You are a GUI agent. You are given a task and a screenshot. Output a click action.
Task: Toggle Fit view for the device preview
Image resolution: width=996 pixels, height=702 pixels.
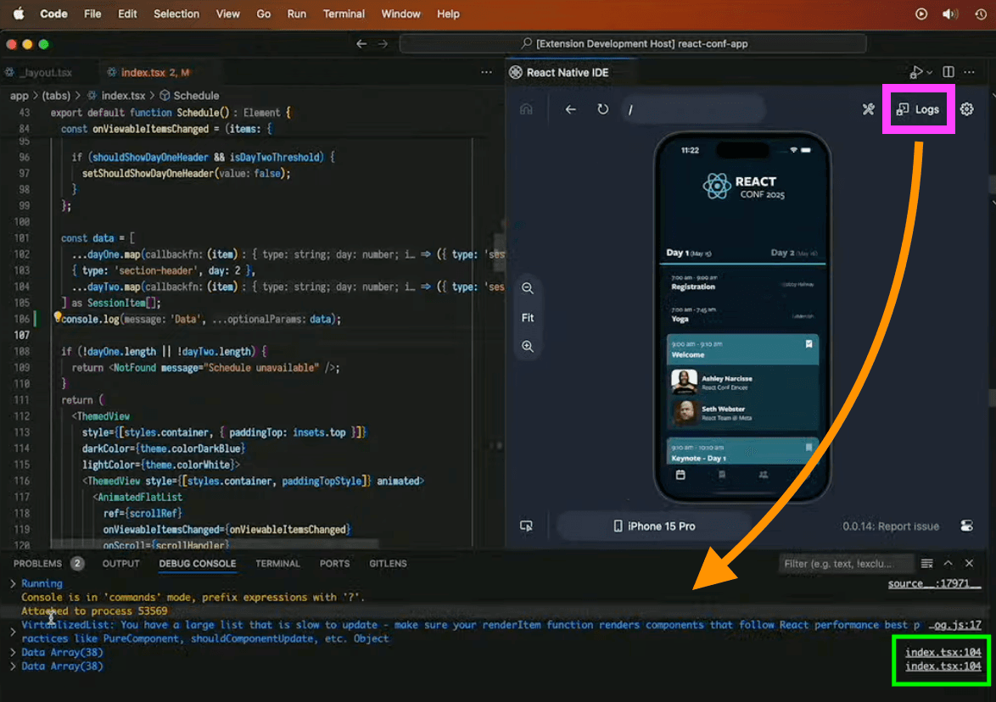point(528,317)
